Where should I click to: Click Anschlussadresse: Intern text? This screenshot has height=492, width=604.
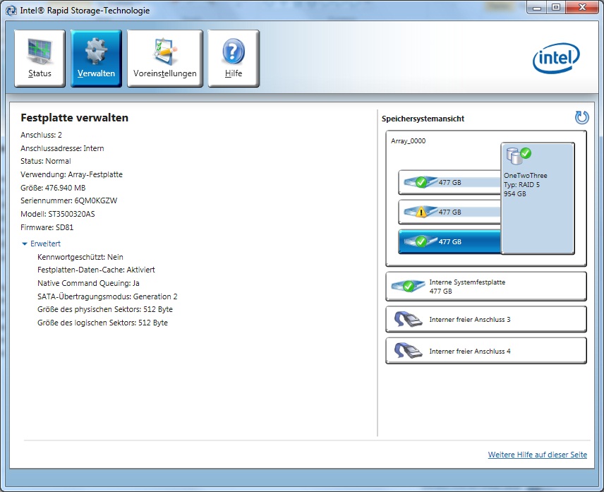click(62, 148)
